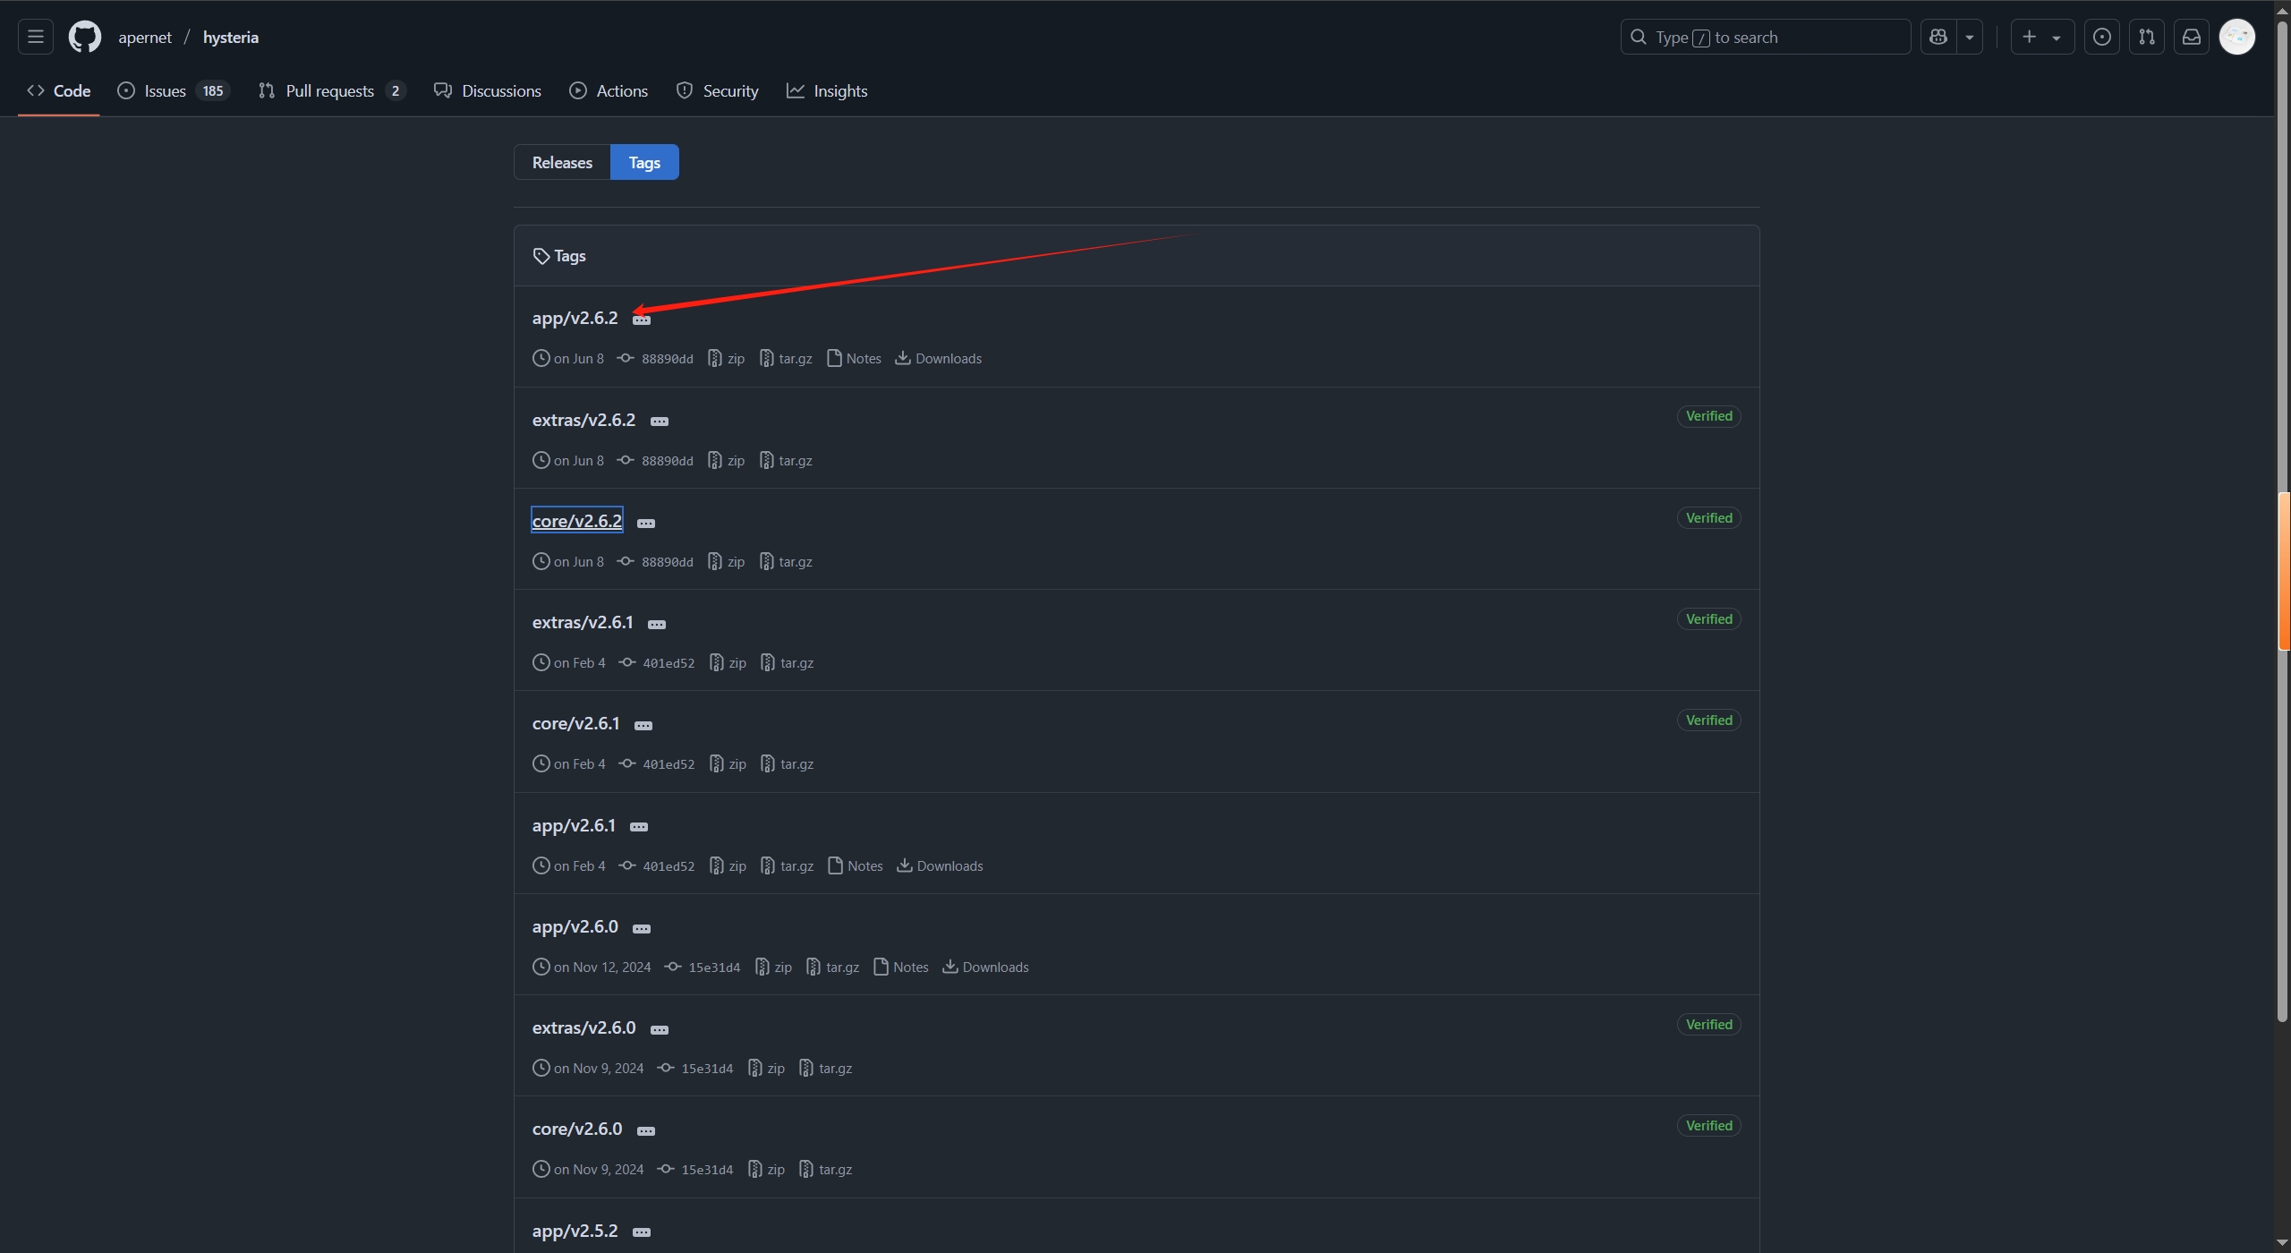Select the Tags view button
The height and width of the screenshot is (1253, 2291).
click(644, 162)
